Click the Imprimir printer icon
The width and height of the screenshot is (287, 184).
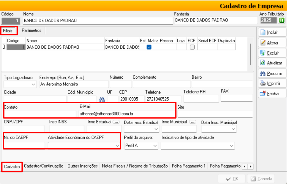point(263,83)
